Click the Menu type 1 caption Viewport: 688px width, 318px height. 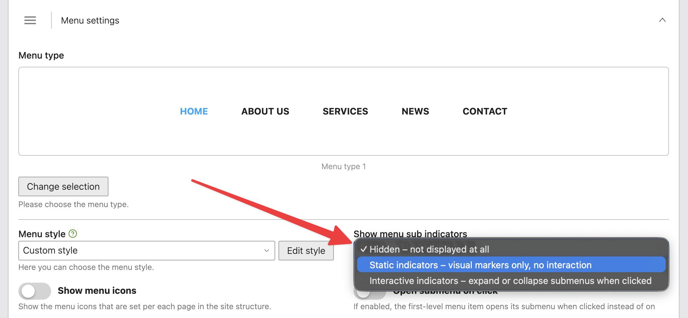coord(343,167)
